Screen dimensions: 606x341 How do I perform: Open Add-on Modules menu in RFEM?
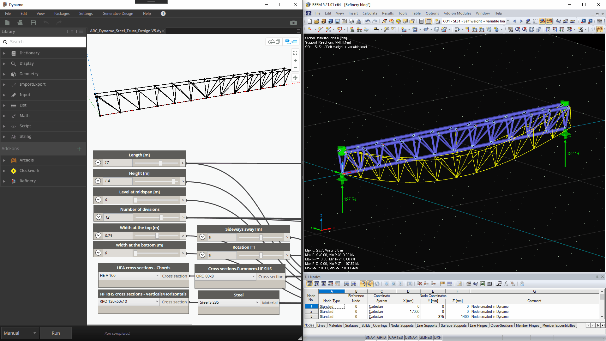pos(457,13)
